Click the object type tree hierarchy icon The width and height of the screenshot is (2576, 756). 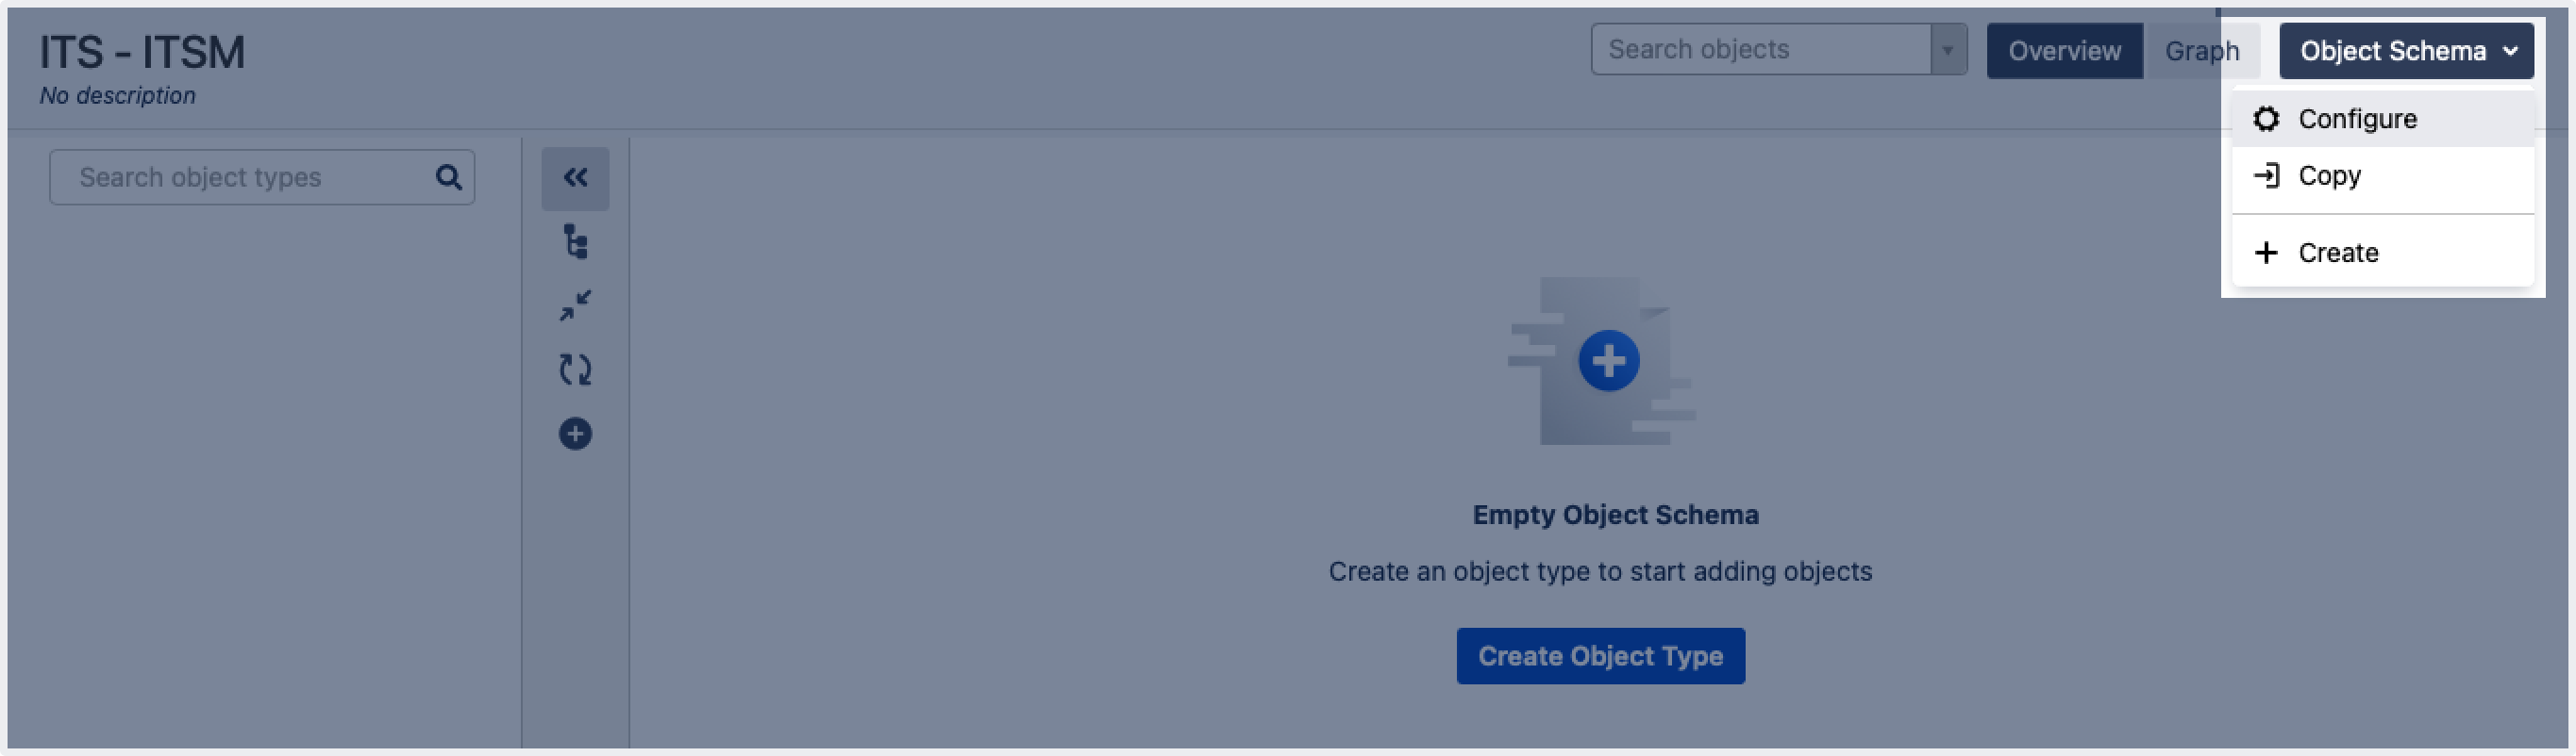(575, 241)
